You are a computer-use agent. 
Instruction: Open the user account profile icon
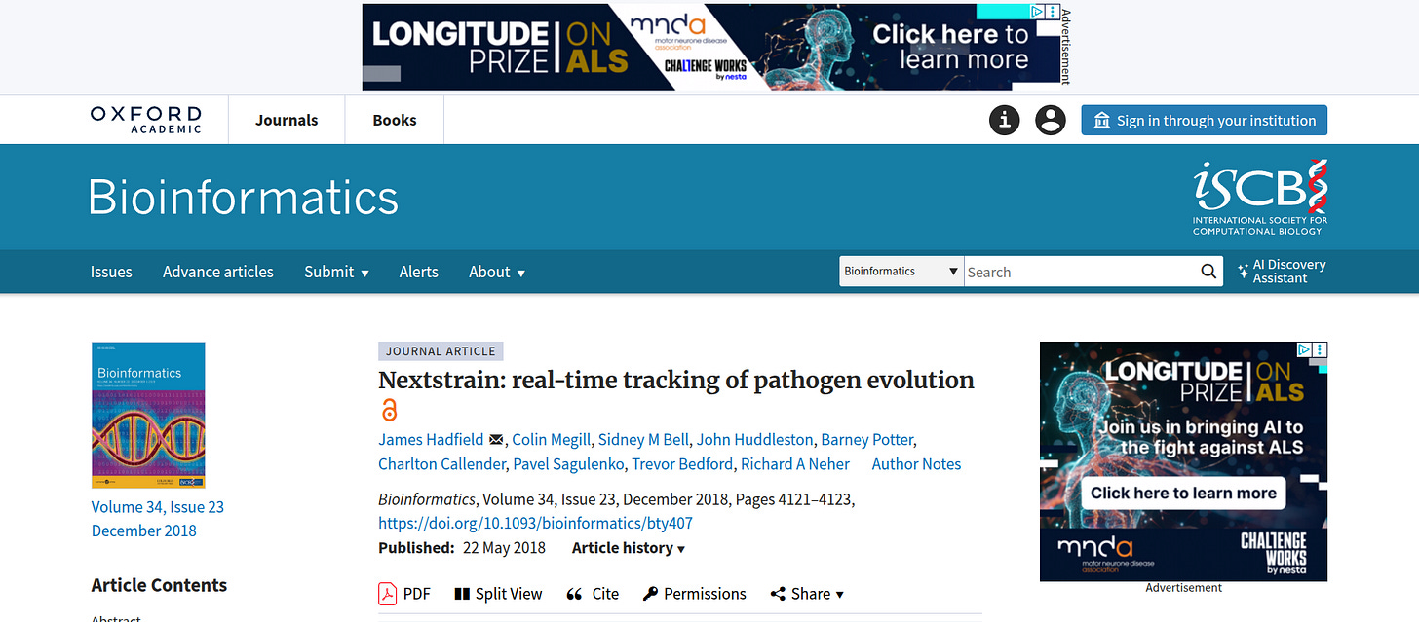pyautogui.click(x=1051, y=120)
